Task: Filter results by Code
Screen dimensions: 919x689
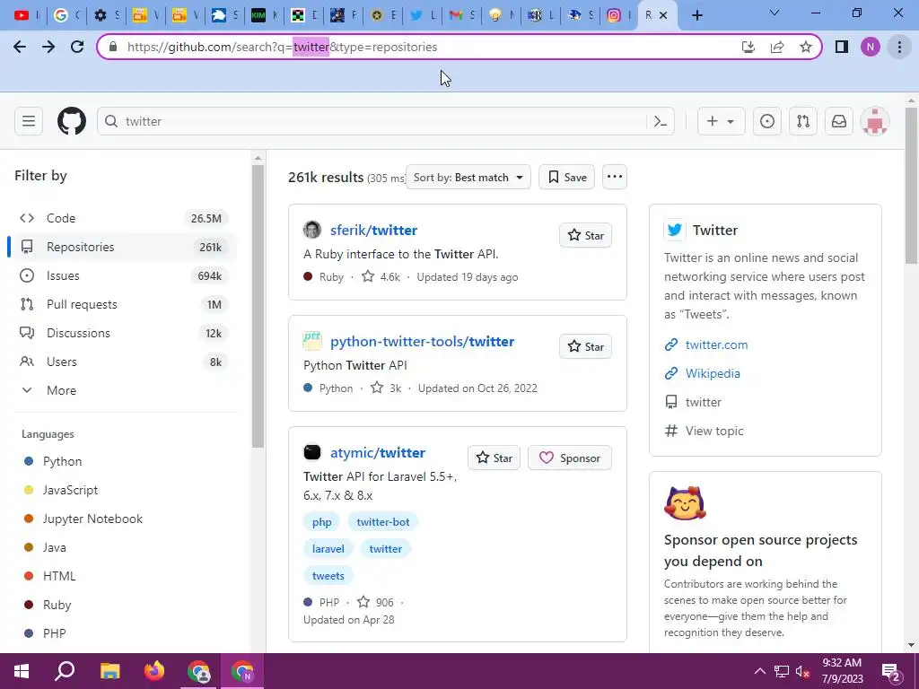Action: click(122, 218)
